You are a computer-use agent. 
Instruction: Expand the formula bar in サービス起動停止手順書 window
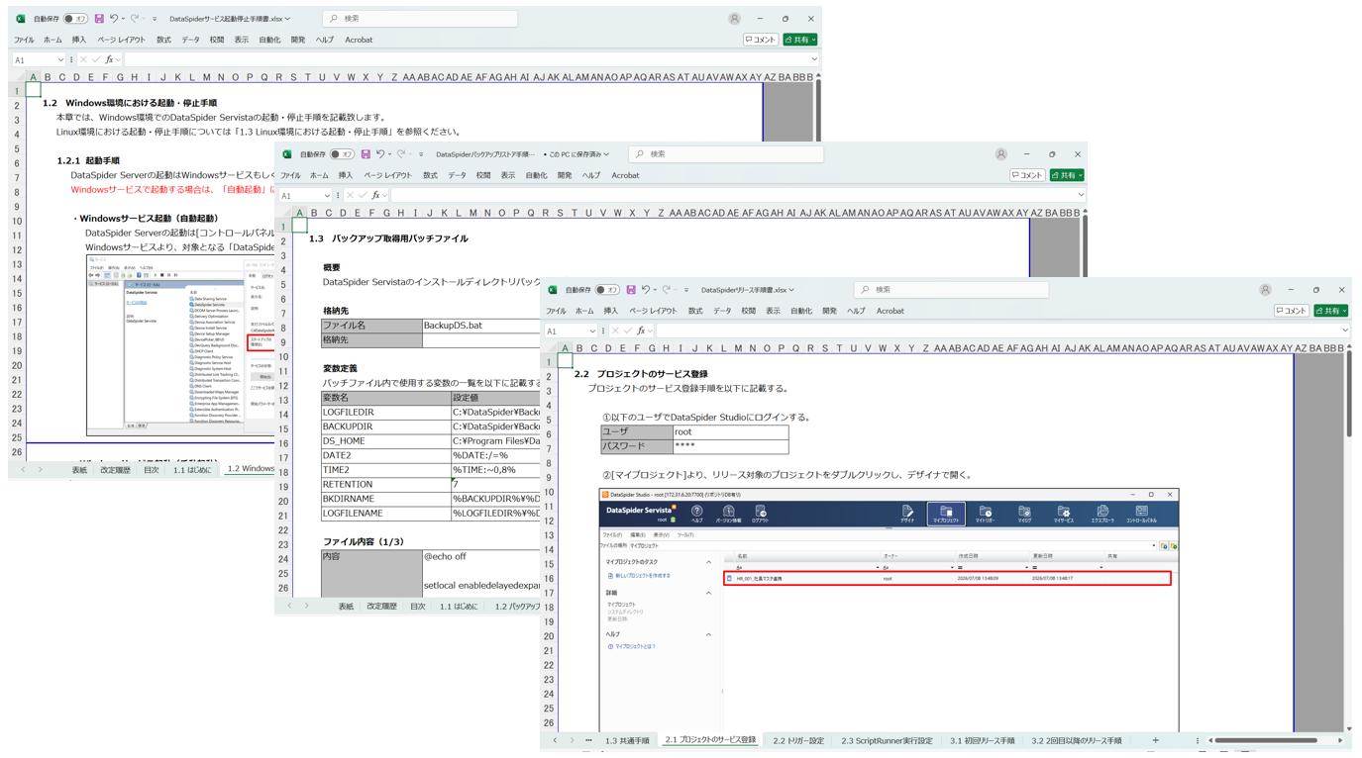pos(814,59)
